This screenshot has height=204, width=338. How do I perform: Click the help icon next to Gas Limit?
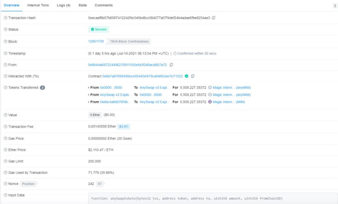[5, 161]
